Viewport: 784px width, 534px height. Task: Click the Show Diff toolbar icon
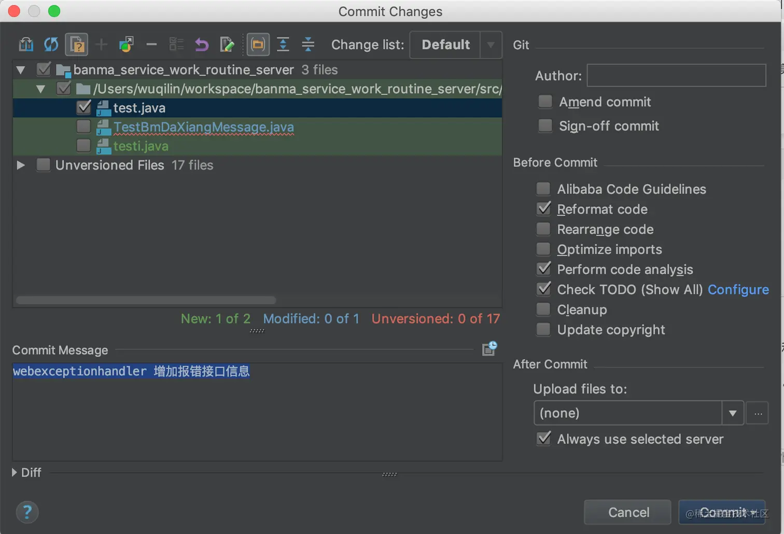click(x=26, y=45)
